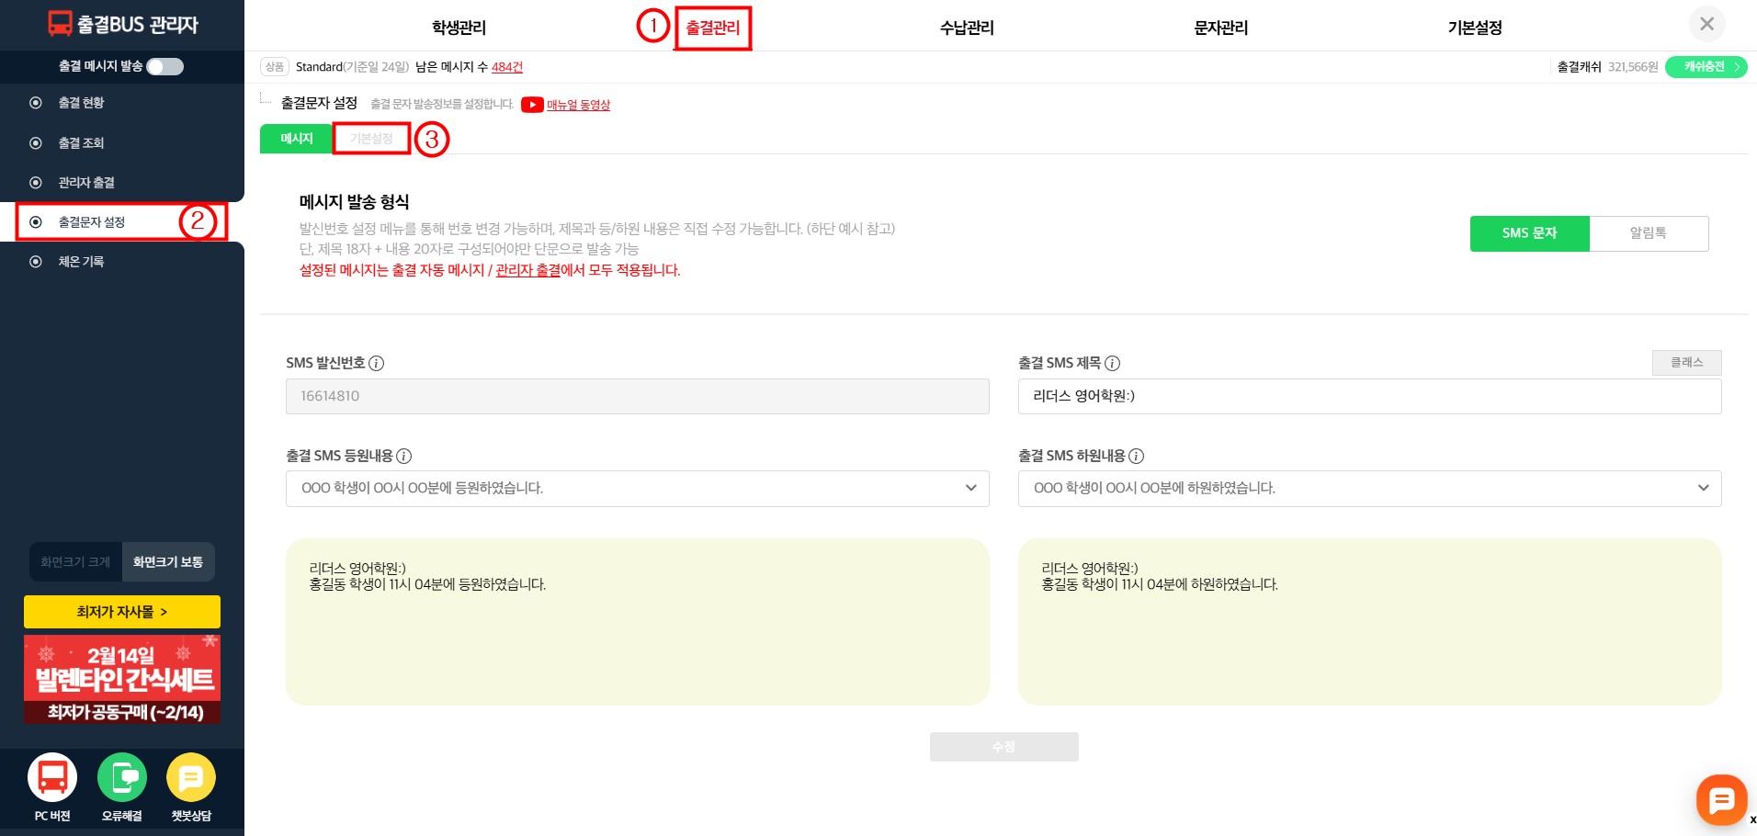Open the remaining messages 484건 link
This screenshot has height=836, width=1757.
pos(506,67)
